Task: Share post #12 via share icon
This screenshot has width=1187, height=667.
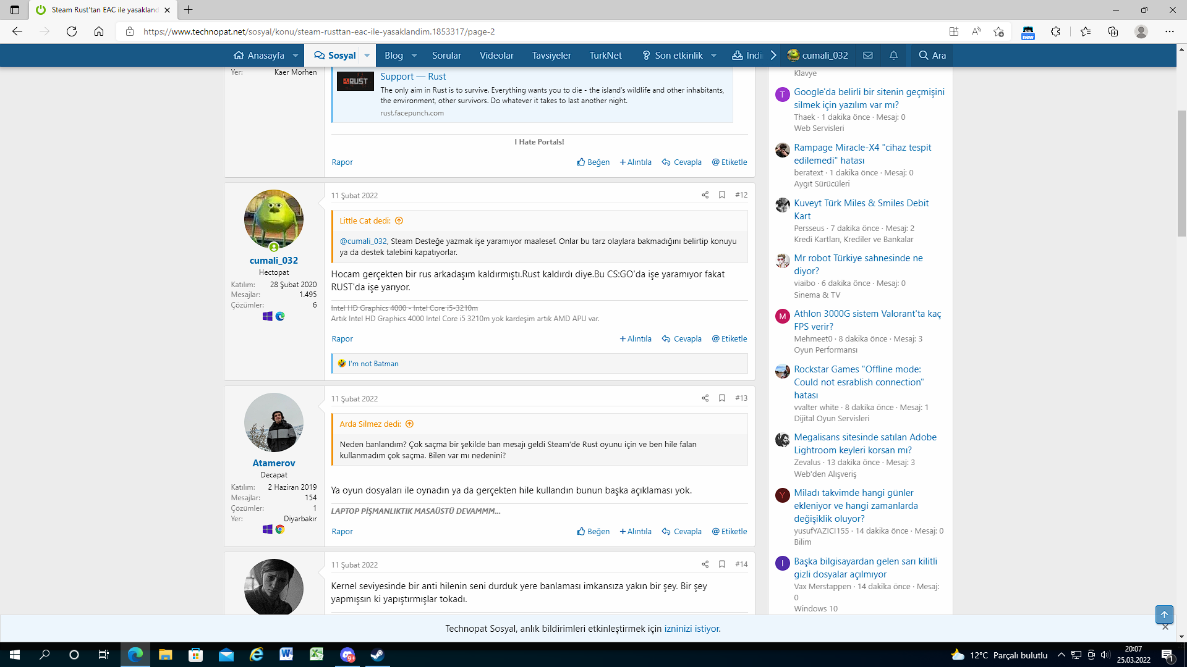Action: tap(705, 195)
